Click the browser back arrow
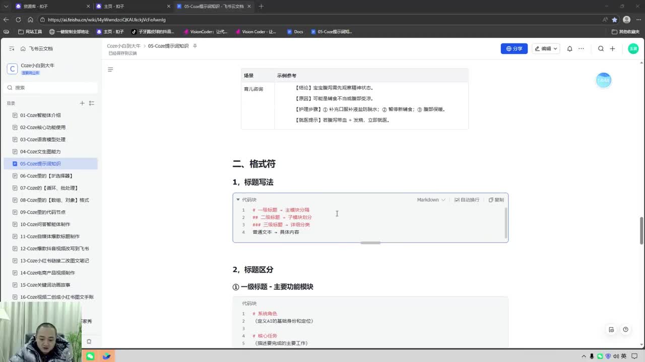Screen dimensions: 645x362 [6, 20]
